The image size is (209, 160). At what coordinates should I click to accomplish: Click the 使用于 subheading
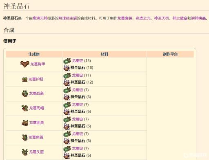(10, 41)
